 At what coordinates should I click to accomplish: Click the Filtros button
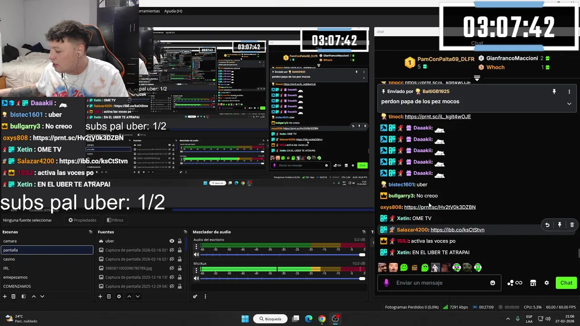115,220
